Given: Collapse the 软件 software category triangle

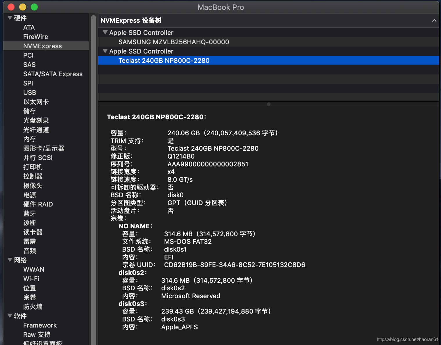Looking at the screenshot, I should tap(10, 316).
